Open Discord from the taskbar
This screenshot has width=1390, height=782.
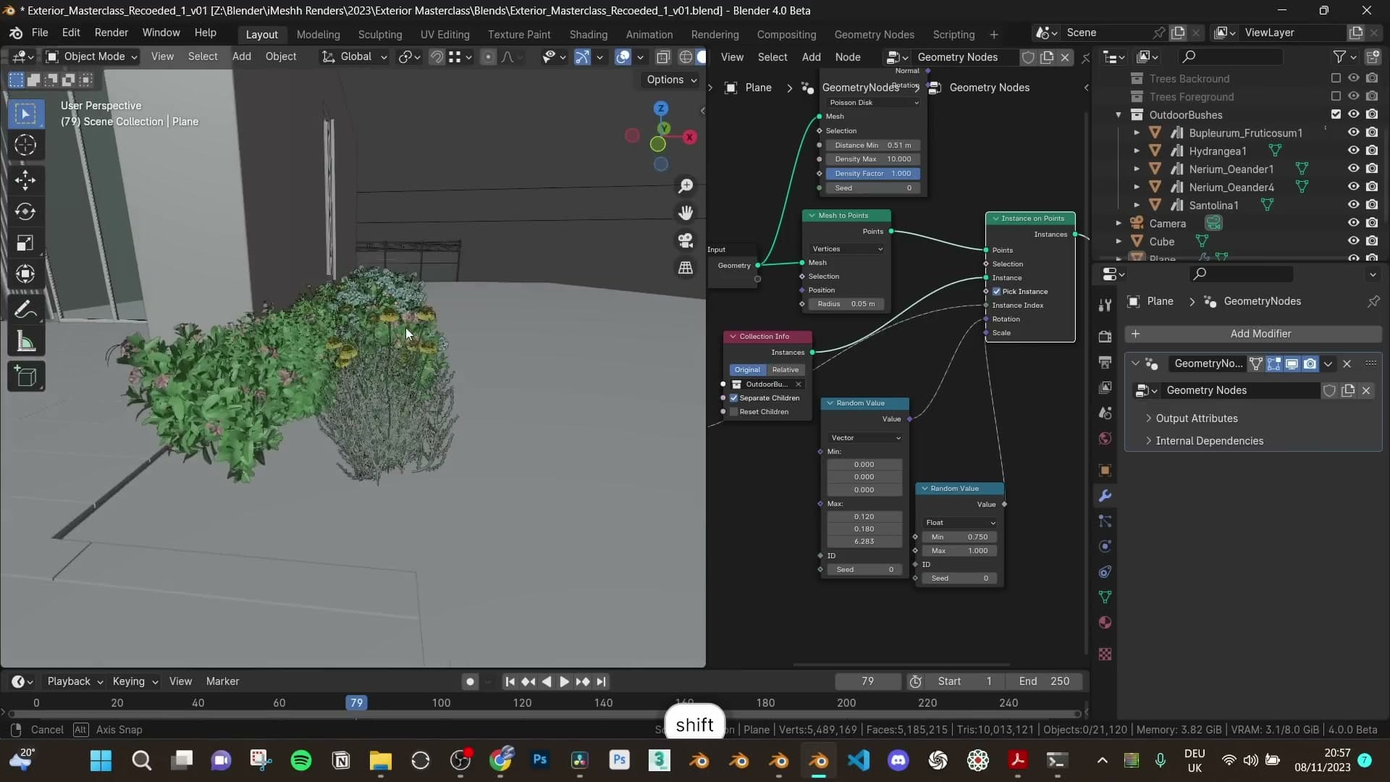pyautogui.click(x=898, y=760)
